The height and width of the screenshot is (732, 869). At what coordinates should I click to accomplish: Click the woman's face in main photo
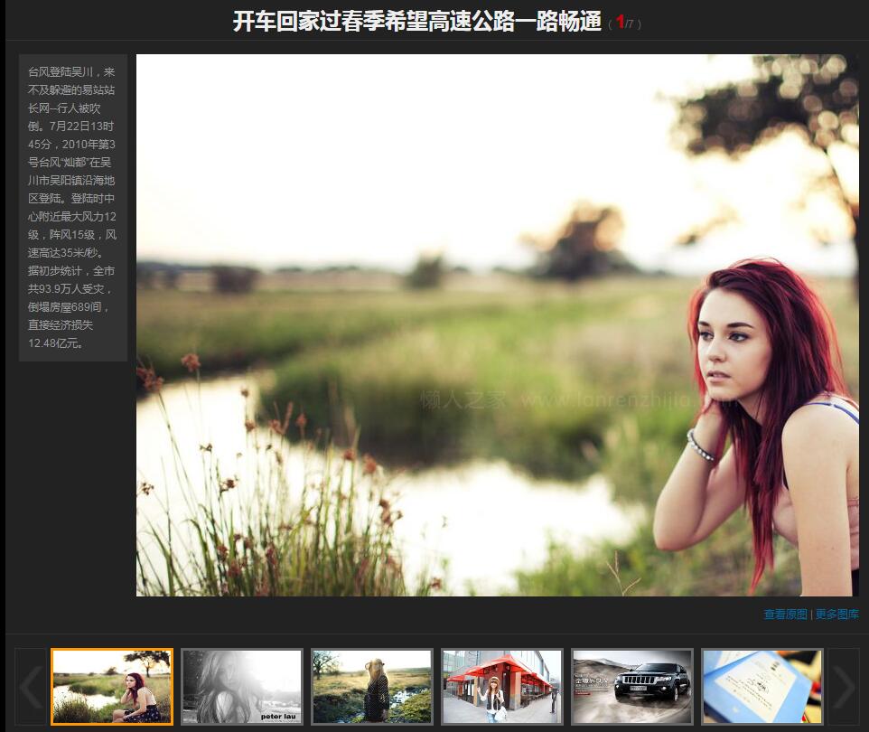tap(734, 348)
